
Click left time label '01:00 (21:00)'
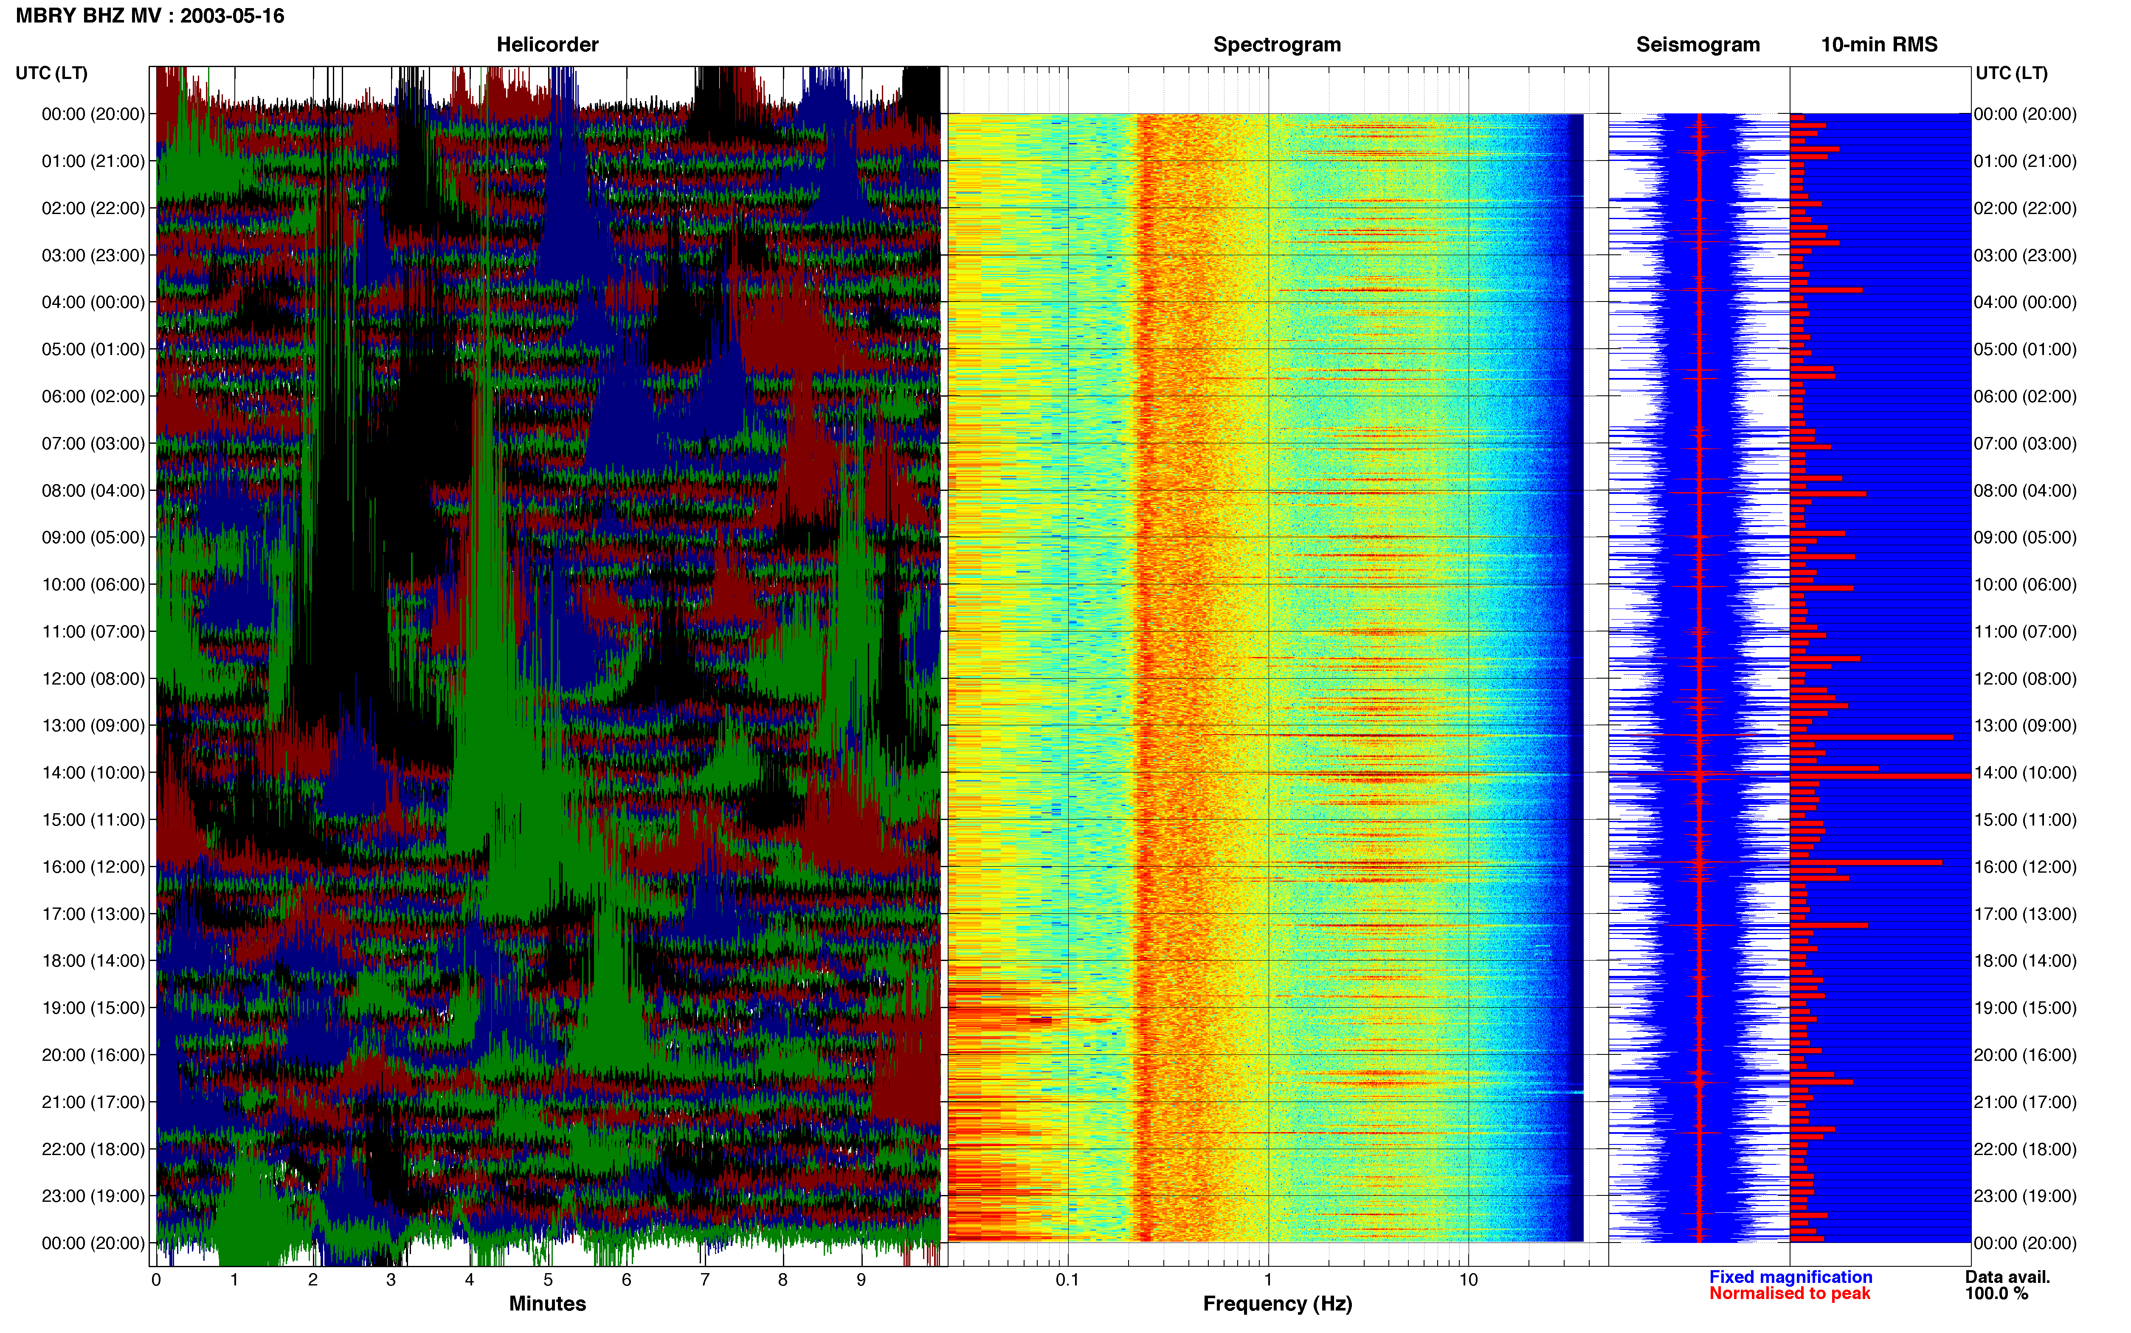pyautogui.click(x=93, y=161)
